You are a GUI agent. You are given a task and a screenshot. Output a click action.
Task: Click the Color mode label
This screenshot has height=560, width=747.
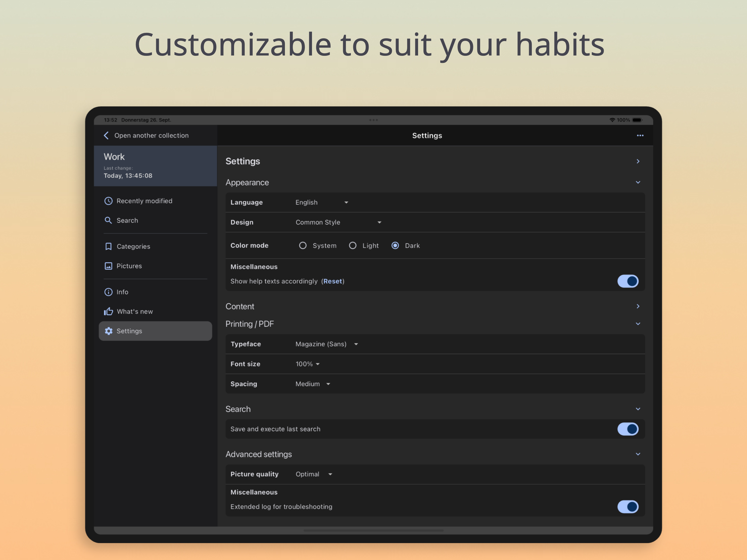pyautogui.click(x=250, y=246)
